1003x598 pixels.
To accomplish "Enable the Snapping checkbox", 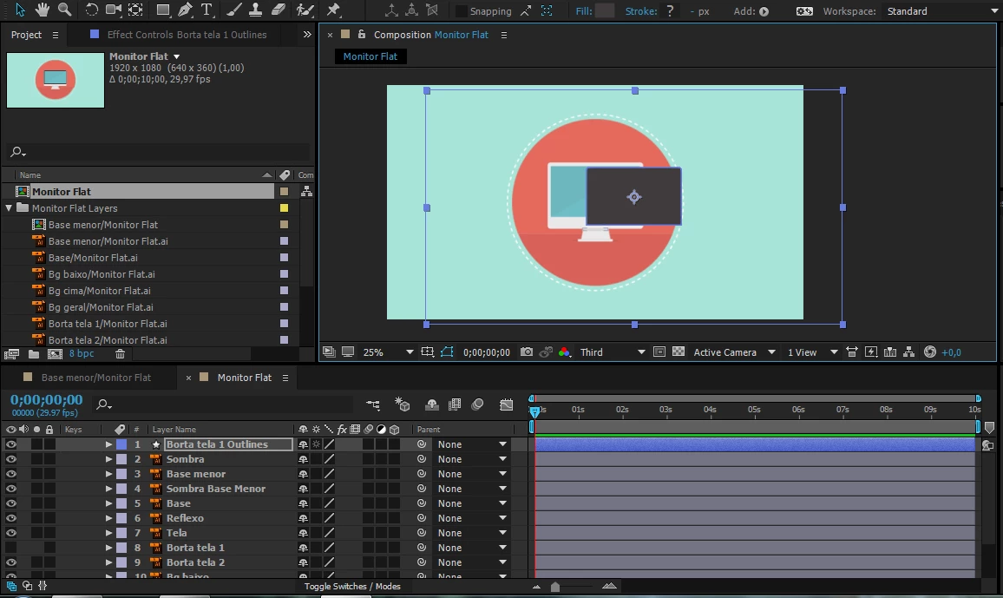I will 462,11.
